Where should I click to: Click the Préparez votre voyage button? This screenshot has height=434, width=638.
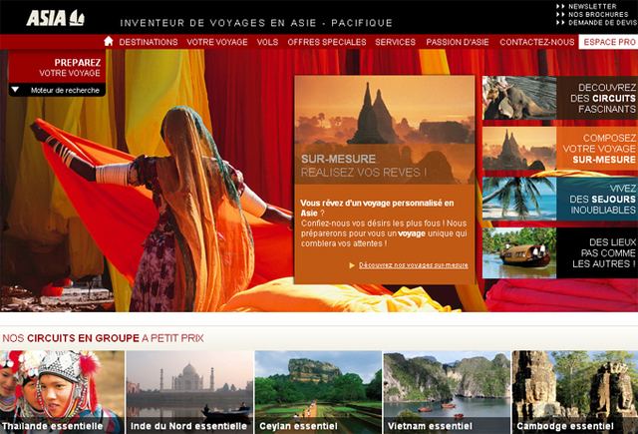pos(56,67)
